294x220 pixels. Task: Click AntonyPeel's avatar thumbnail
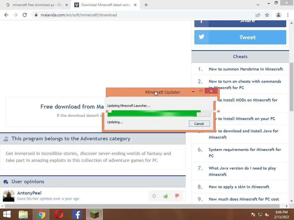9,196
